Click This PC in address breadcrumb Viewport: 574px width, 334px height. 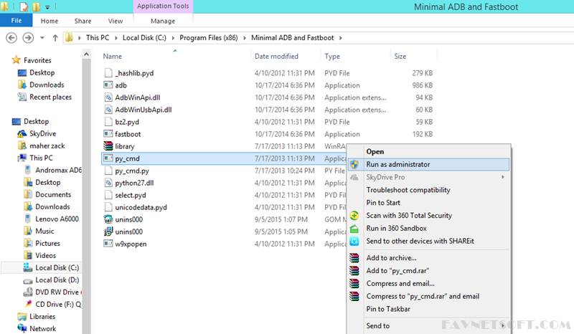pyautogui.click(x=98, y=38)
